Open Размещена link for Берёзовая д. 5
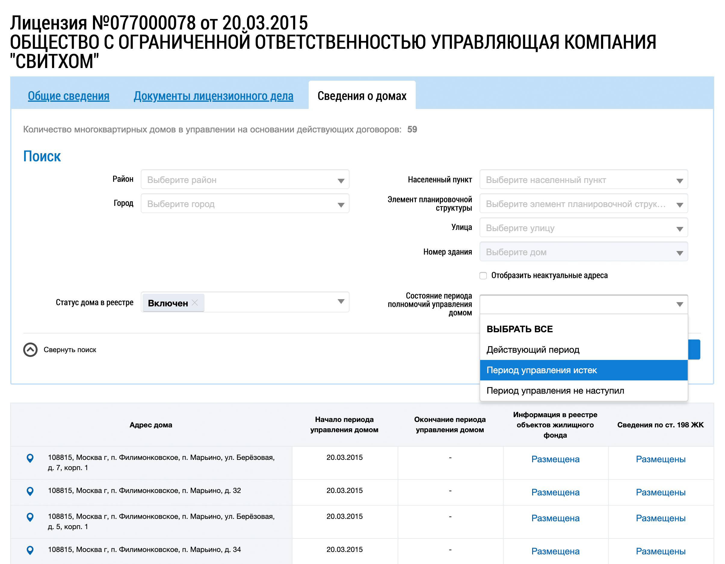Viewport: 725px width, 564px height. point(555,519)
